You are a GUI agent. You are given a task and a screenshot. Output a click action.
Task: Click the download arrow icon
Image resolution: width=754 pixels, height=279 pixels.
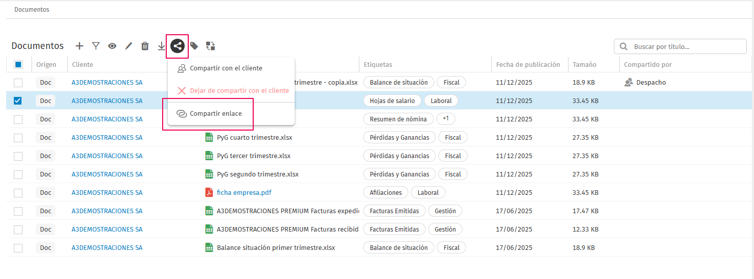161,46
